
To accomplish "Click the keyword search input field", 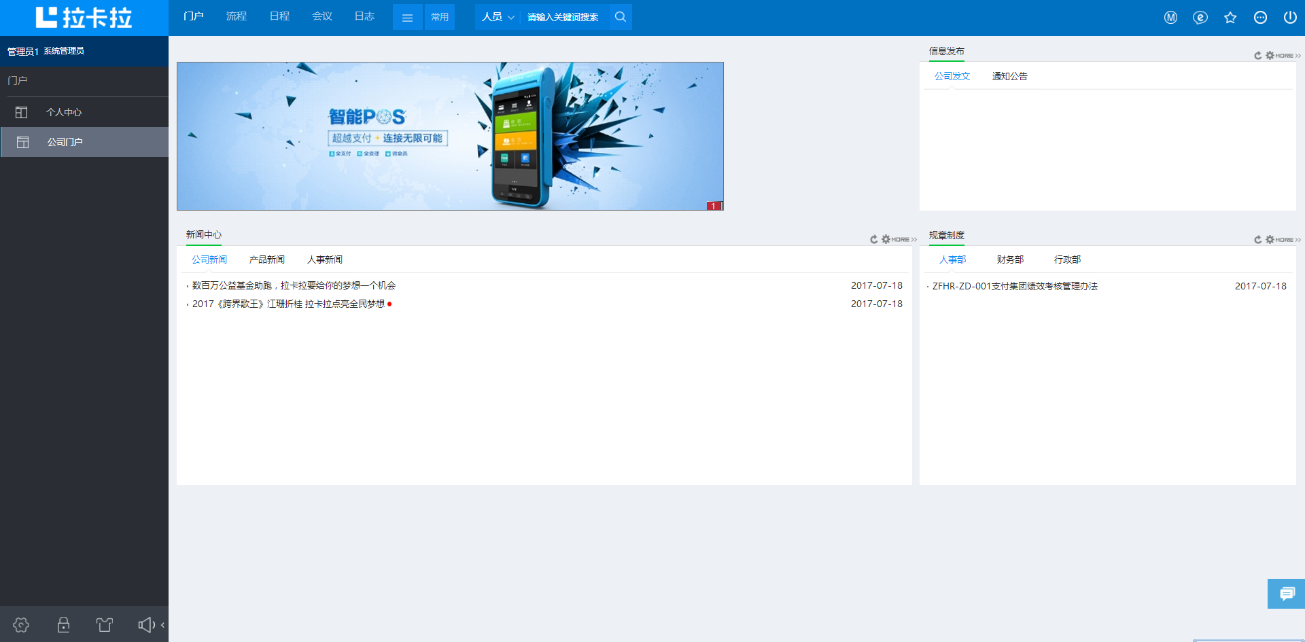I will click(564, 17).
